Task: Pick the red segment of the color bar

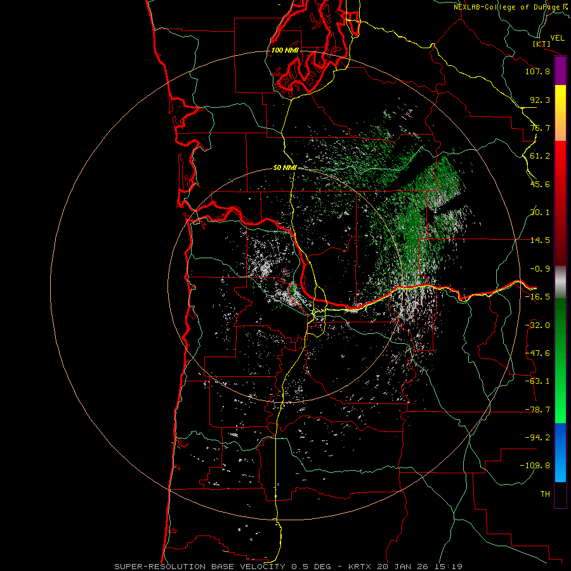Action: point(560,203)
